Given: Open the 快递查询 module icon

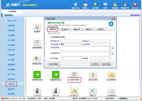Looking at the screenshot, I should pos(37,26).
